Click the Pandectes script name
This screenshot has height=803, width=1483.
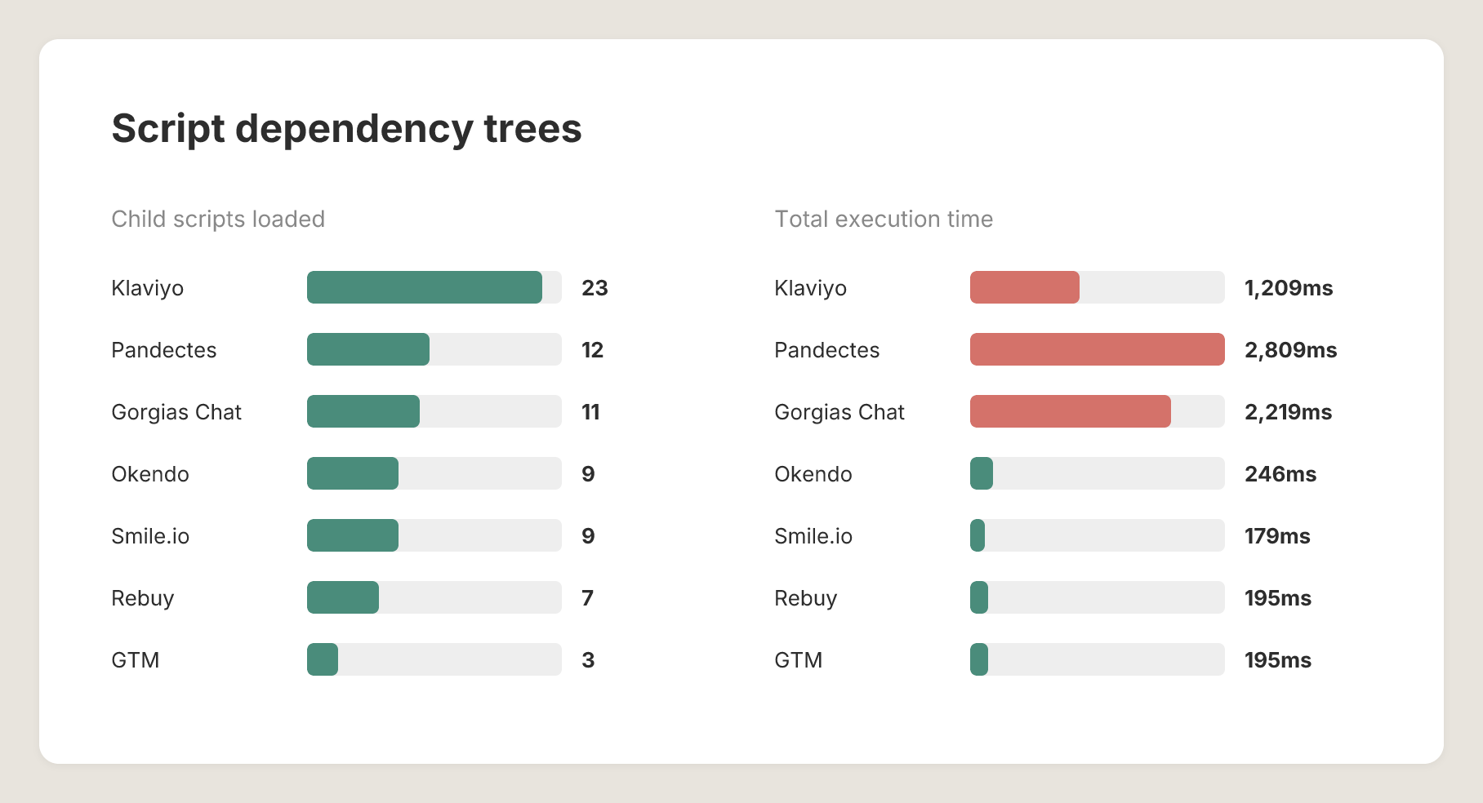click(163, 349)
